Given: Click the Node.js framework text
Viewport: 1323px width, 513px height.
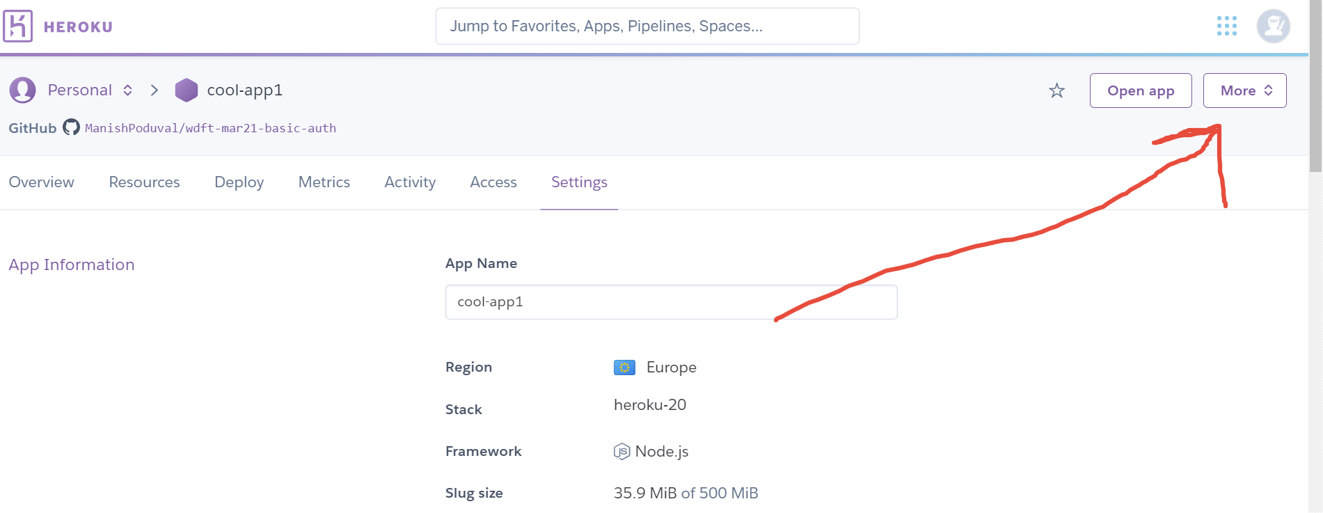Looking at the screenshot, I should (x=662, y=452).
